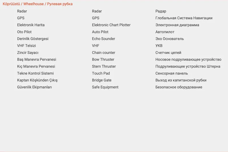Click the 'Touch Pad' entry

coord(101,73)
